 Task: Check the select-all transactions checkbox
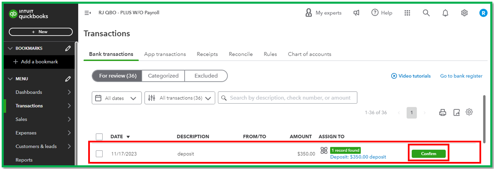click(99, 137)
